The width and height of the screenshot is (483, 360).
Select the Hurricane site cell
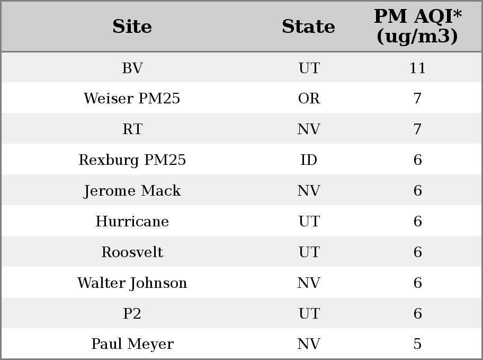tap(132, 221)
